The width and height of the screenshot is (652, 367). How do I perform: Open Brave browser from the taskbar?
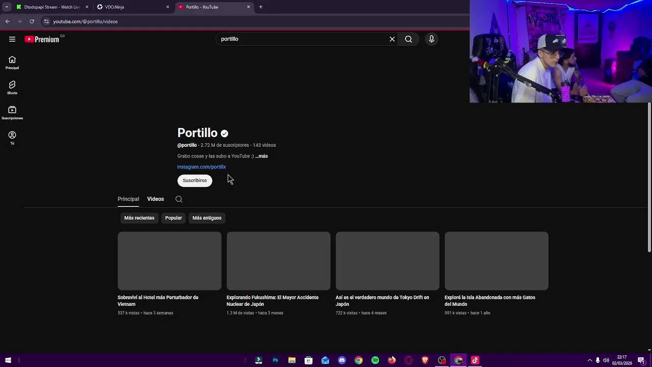pos(425,360)
